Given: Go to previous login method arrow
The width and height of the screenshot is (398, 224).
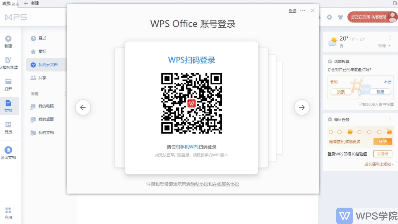Looking at the screenshot, I should pyautogui.click(x=83, y=108).
